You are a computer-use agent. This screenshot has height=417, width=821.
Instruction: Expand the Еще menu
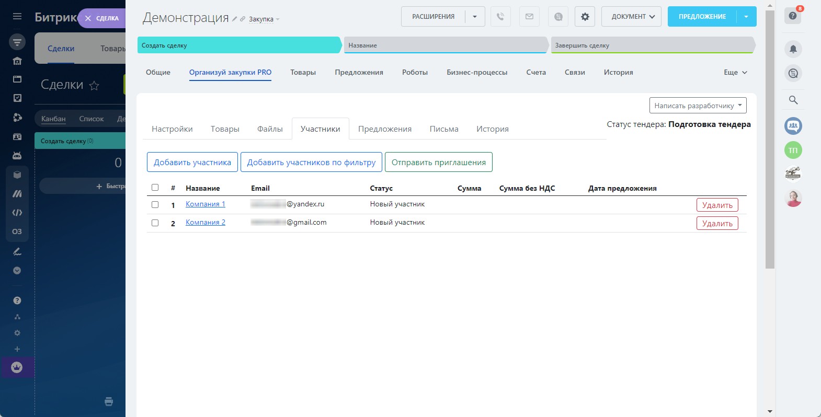point(735,73)
